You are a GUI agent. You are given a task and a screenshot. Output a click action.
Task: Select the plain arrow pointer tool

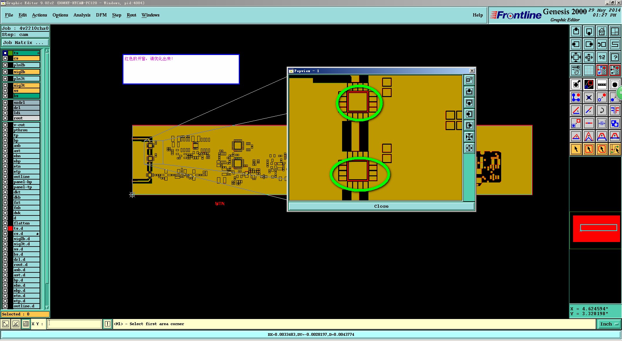(x=576, y=149)
